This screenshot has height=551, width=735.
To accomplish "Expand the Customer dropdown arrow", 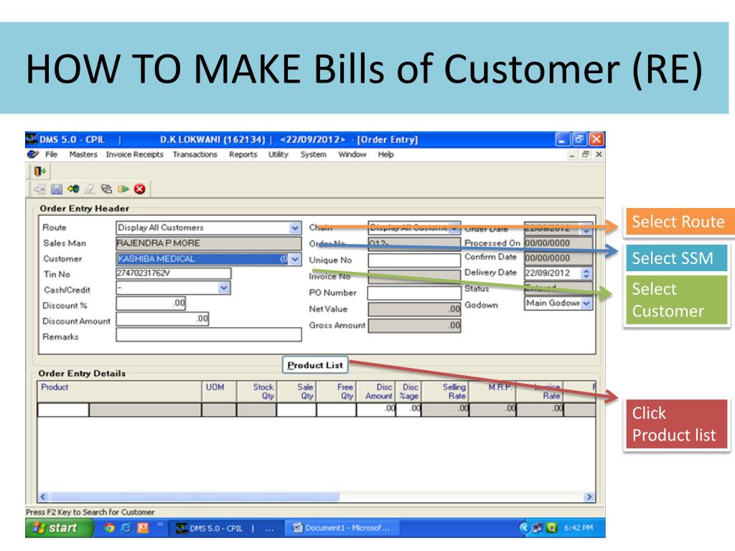I will tap(295, 259).
